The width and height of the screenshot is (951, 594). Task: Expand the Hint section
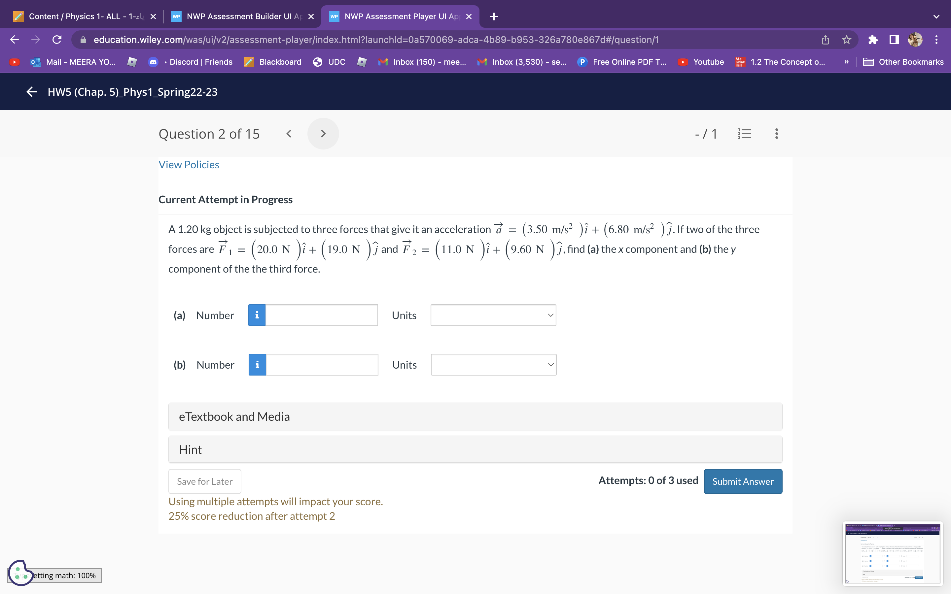[475, 449]
